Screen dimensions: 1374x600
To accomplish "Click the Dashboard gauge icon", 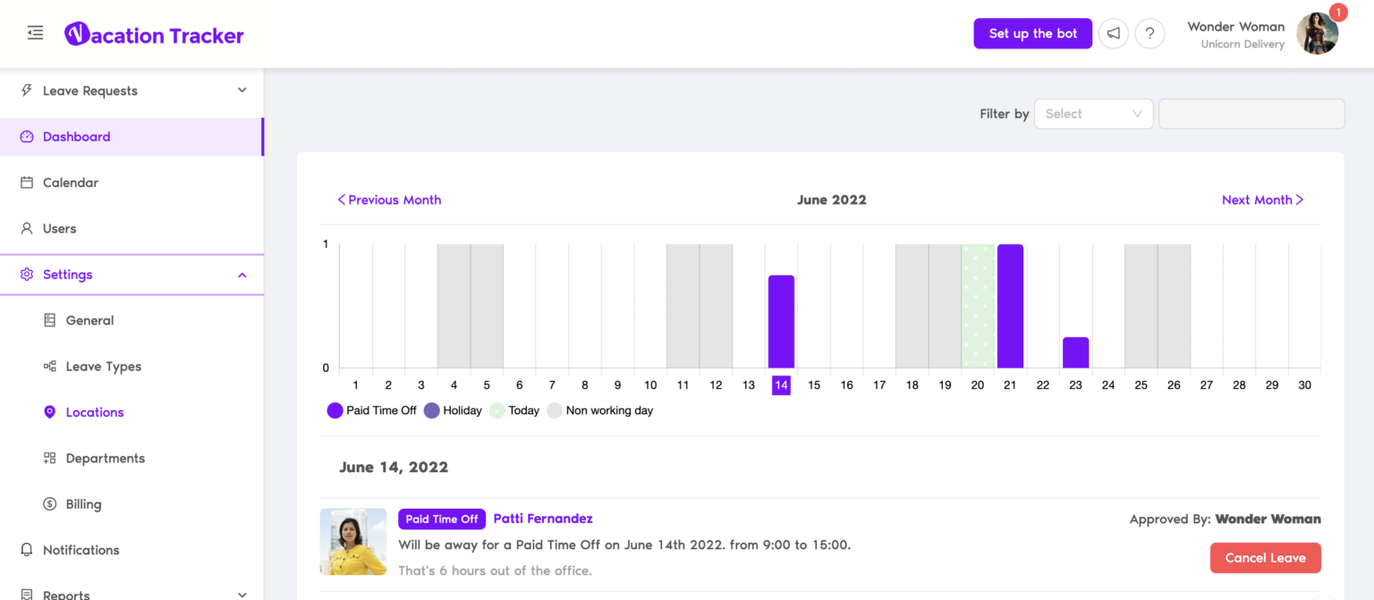I will (27, 137).
